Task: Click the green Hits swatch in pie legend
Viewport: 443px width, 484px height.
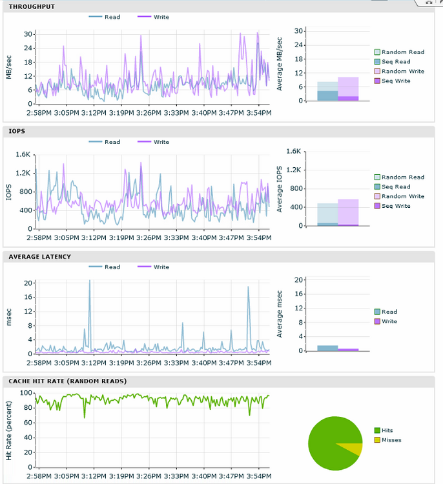Action: [377, 430]
